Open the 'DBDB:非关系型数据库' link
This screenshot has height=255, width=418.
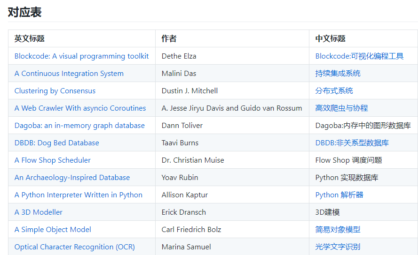[352, 143]
